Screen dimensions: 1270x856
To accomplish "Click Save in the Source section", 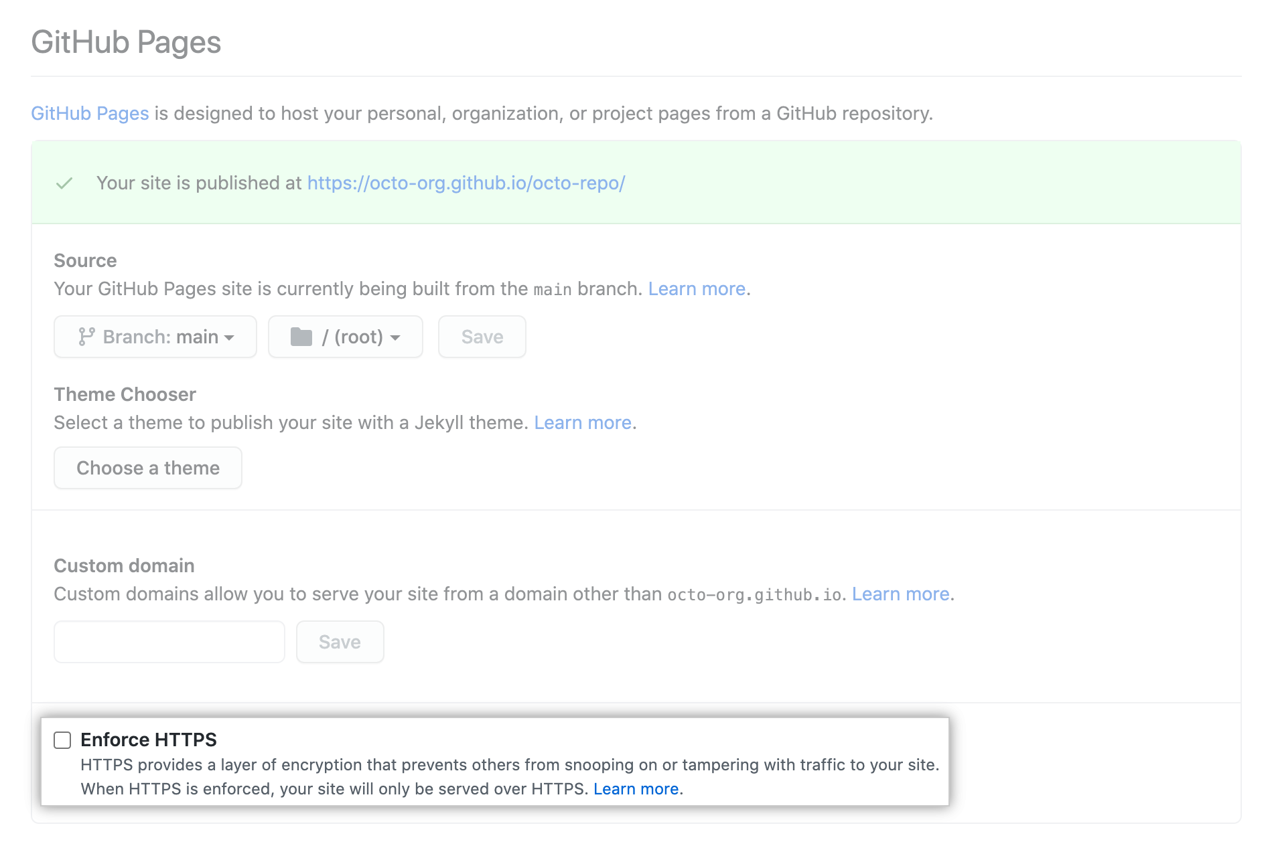I will (x=481, y=337).
